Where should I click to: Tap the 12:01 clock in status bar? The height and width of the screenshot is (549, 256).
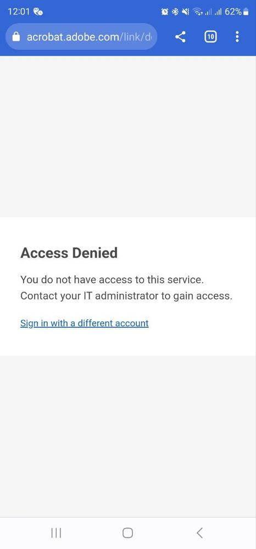point(19,12)
